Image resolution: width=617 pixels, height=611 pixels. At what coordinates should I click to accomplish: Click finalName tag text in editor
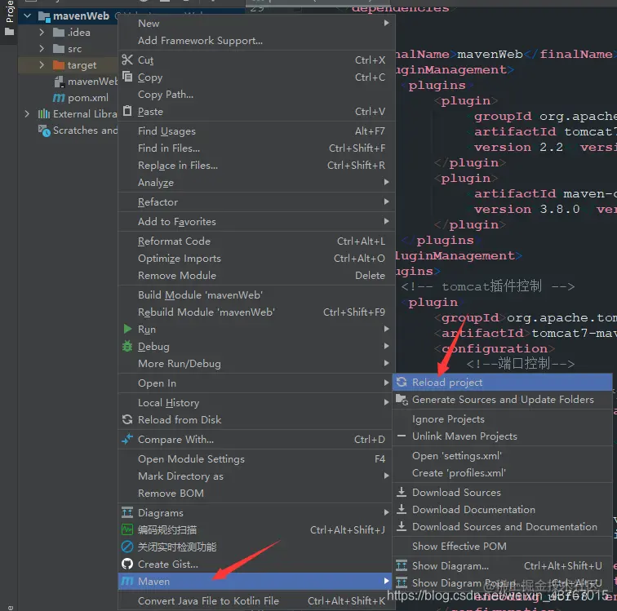pyautogui.click(x=575, y=54)
